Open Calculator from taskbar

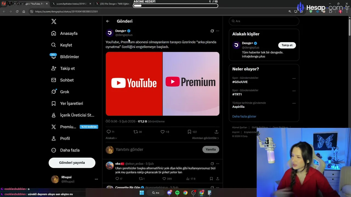210,193
